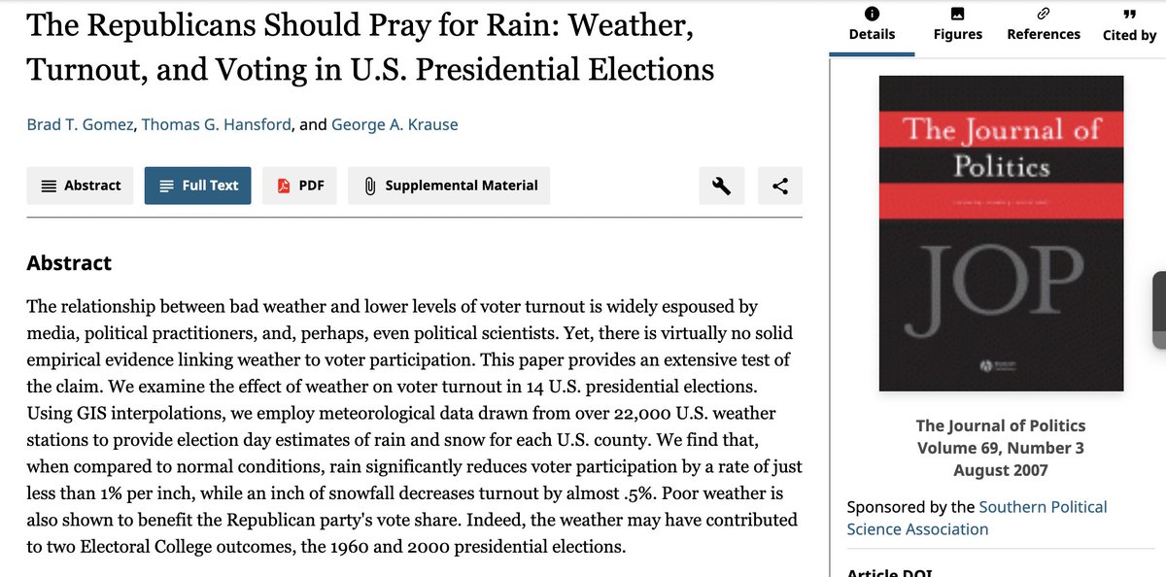This screenshot has width=1166, height=577.
Task: Click the quote icon above Cited by
Action: (x=1130, y=14)
